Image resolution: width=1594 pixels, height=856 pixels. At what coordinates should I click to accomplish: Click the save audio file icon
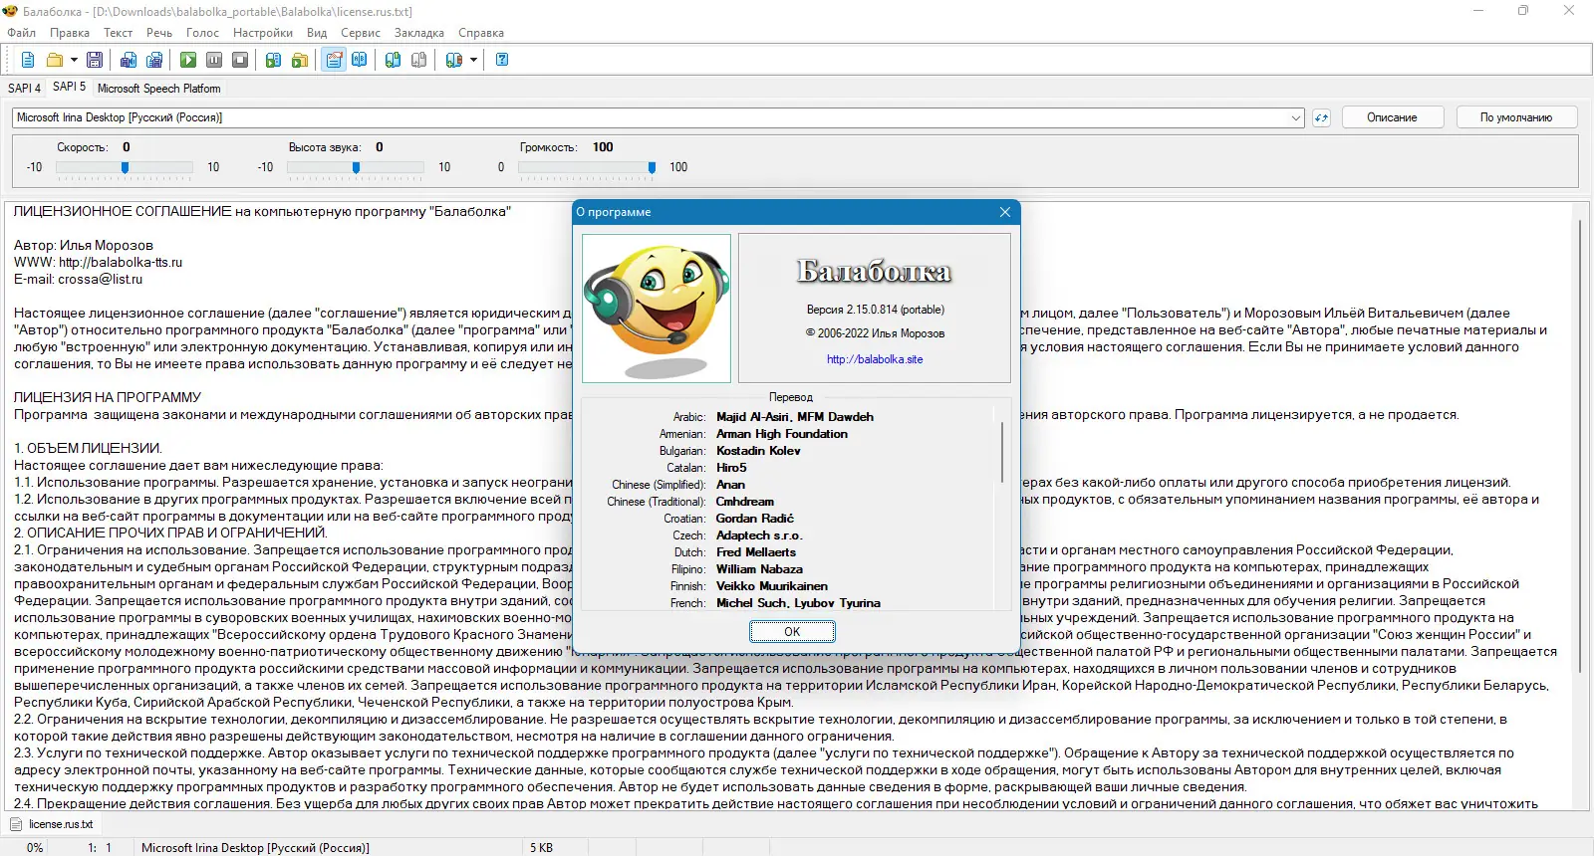(x=129, y=60)
